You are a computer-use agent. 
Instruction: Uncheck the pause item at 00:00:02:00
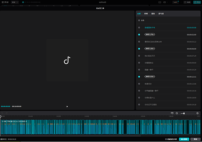point(139,34)
